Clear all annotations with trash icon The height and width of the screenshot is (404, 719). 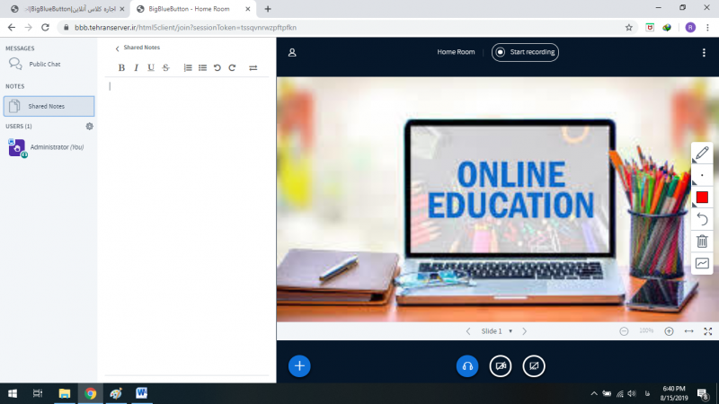[702, 242]
